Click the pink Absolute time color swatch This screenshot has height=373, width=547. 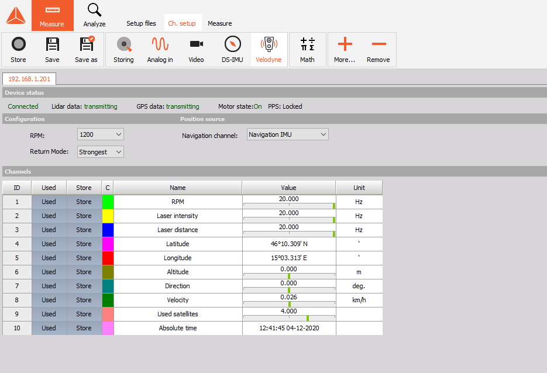pyautogui.click(x=108, y=328)
